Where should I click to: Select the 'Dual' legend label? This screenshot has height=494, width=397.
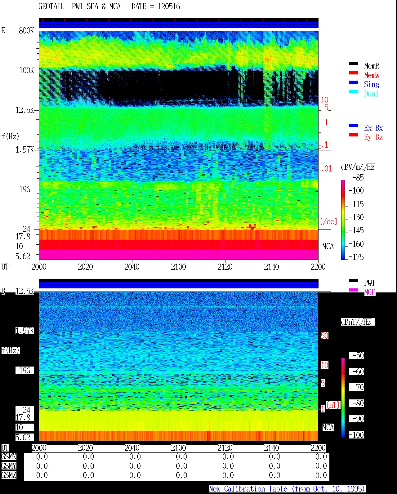372,94
